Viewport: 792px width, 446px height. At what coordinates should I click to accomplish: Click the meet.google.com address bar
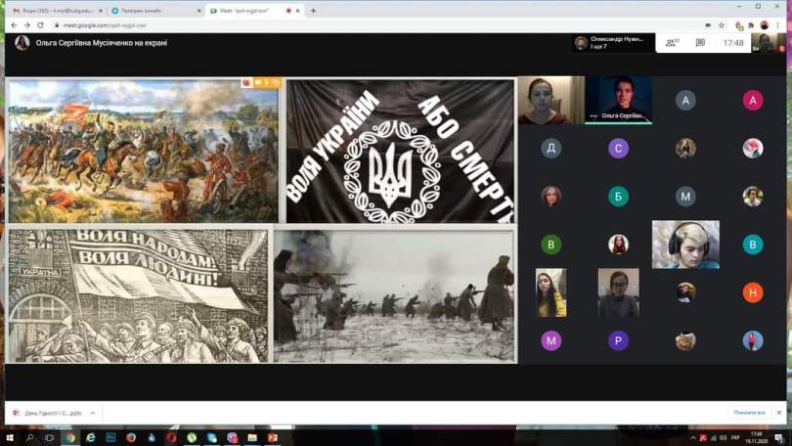click(x=378, y=25)
